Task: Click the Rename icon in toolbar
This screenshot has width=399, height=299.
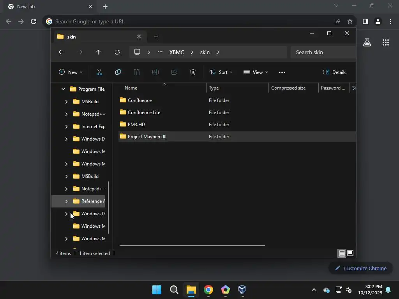Action: 155,72
